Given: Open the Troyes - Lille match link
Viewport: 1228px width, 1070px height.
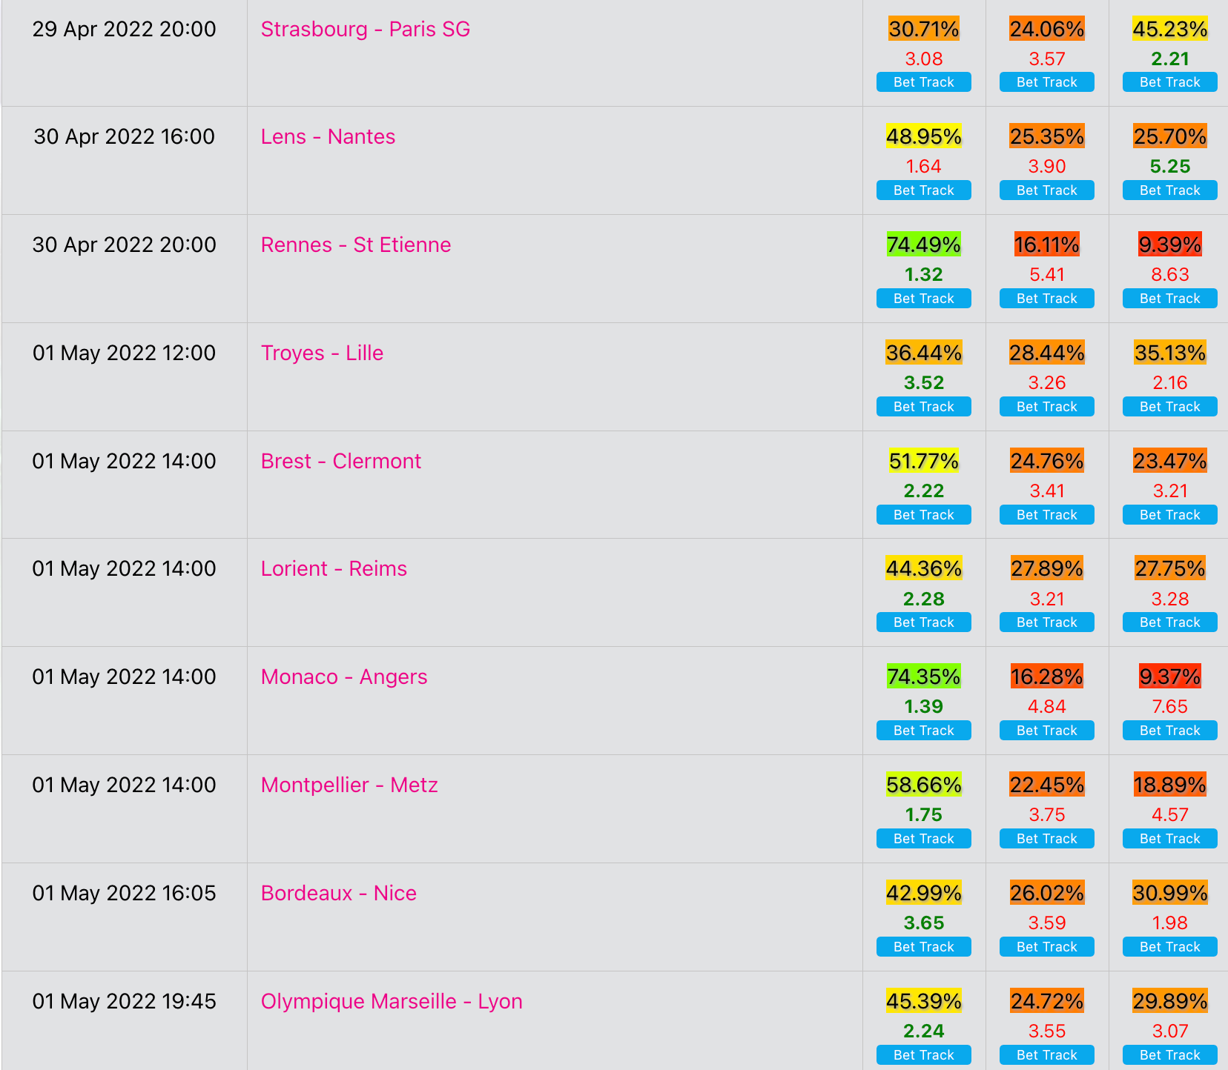Looking at the screenshot, I should (322, 353).
